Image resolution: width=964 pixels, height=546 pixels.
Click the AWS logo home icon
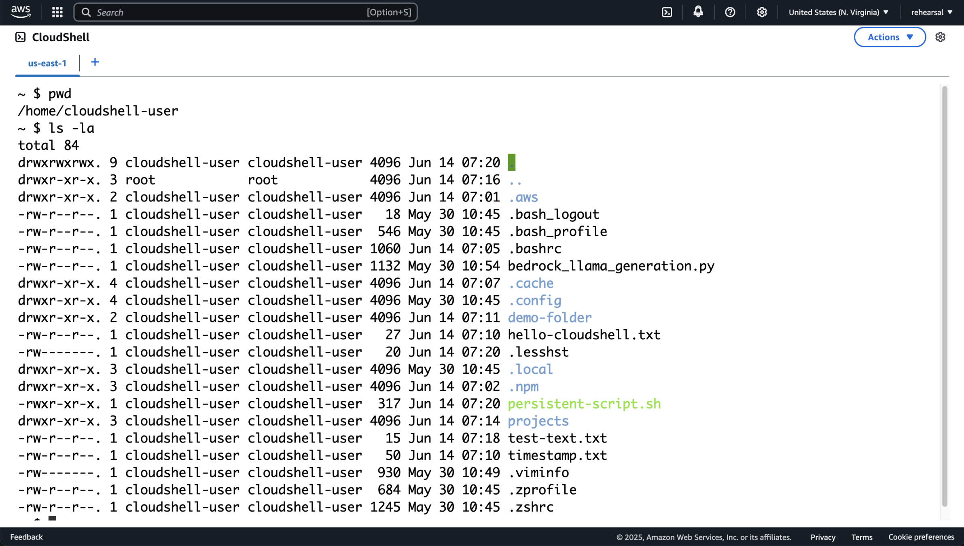click(21, 12)
